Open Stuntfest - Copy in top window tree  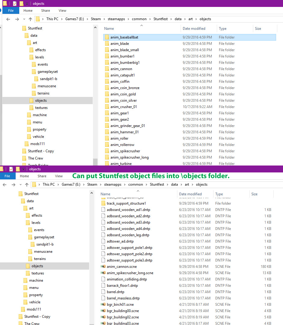(41, 151)
